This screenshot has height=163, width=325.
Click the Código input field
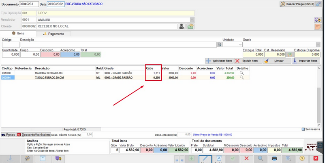[x=11, y=45]
